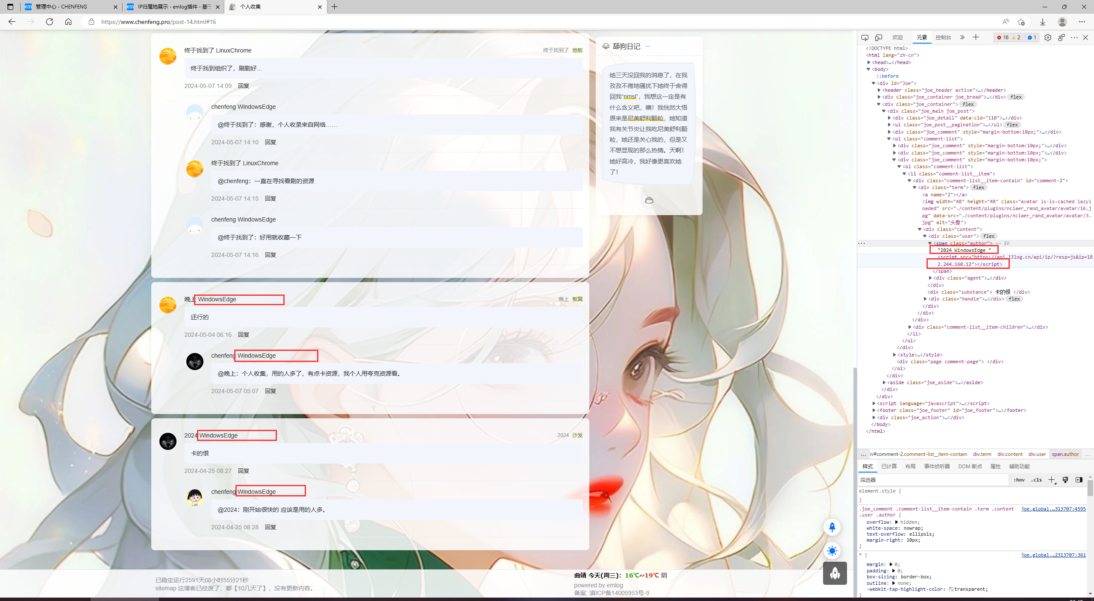Open the DevTools customize three-dot menu

(x=1074, y=38)
